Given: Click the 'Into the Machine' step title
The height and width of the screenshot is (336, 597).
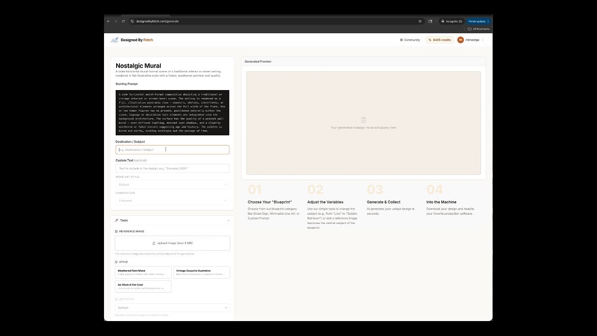Looking at the screenshot, I should [441, 202].
